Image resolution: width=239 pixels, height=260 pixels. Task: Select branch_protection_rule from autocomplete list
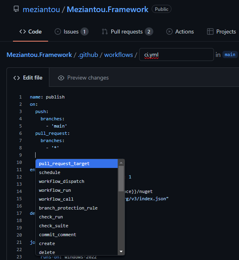pos(76,208)
